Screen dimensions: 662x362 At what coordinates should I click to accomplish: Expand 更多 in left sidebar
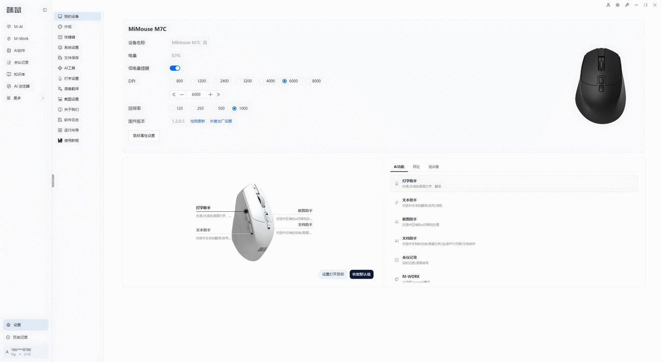click(25, 98)
